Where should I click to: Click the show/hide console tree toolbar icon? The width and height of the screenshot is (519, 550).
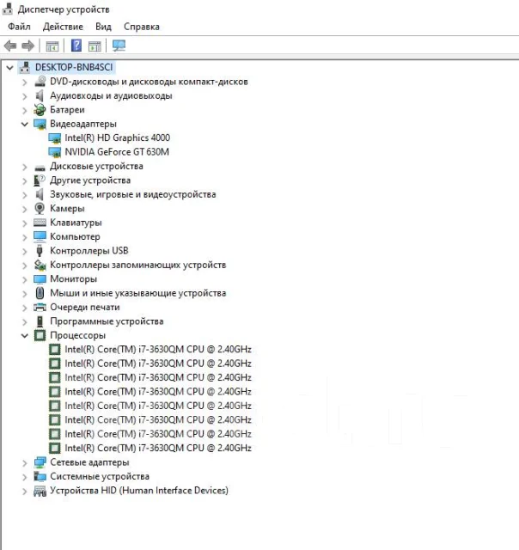(x=52, y=46)
